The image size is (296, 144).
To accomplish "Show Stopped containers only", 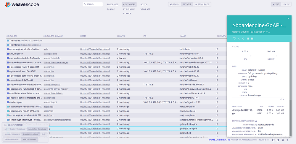I will pyautogui.click(x=12, y=134).
